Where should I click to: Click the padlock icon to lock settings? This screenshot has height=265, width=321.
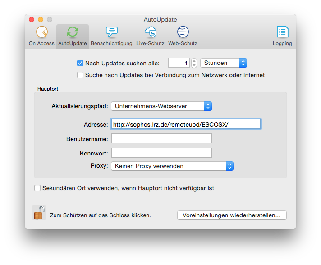pyautogui.click(x=39, y=212)
